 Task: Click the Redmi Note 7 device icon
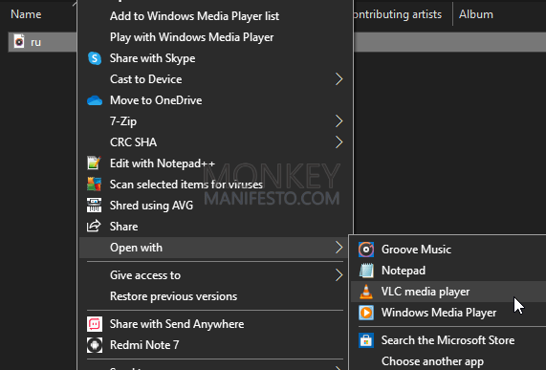click(95, 345)
